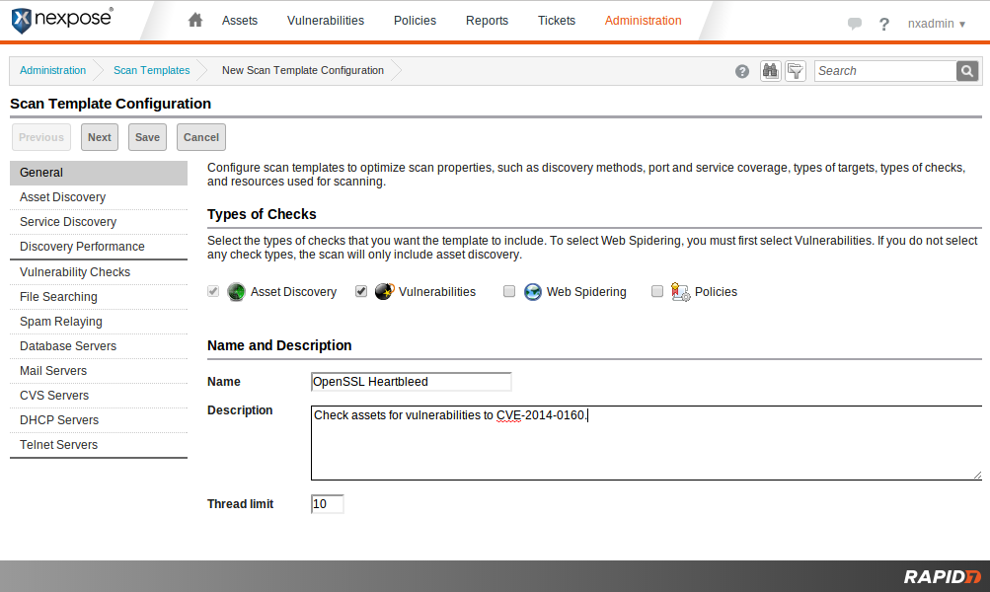This screenshot has width=990, height=592.
Task: Tick the Policies checkbox
Action: (657, 291)
